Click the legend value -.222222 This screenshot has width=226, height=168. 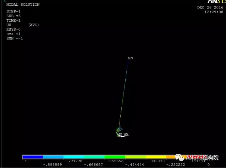coord(176,164)
